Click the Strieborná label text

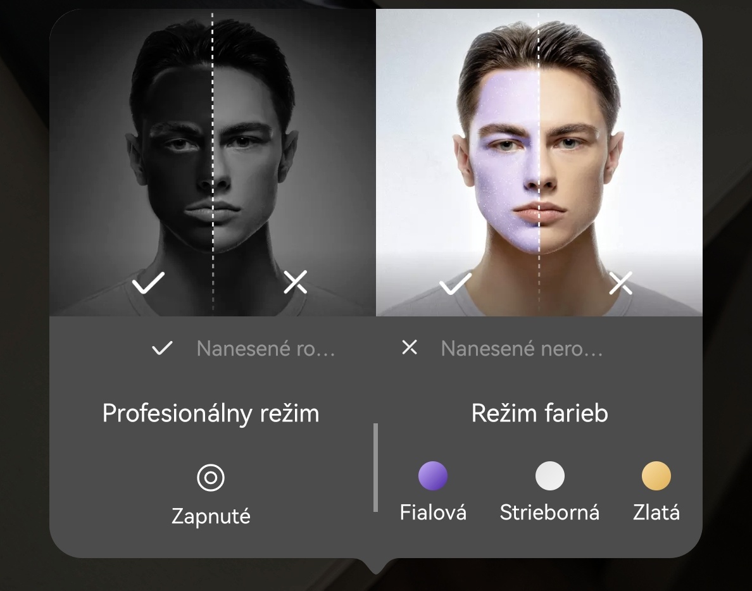[549, 513]
